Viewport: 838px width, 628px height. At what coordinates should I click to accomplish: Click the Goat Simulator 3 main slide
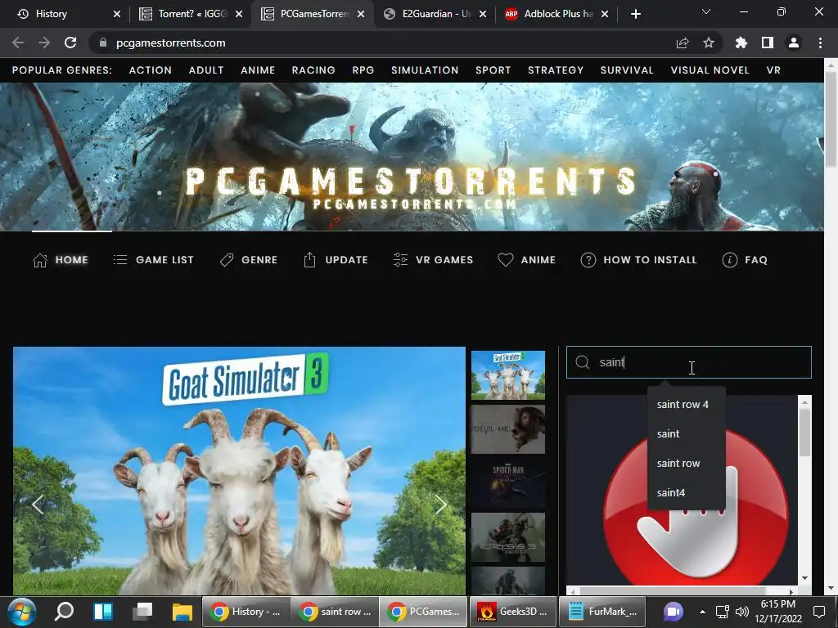[x=239, y=470]
